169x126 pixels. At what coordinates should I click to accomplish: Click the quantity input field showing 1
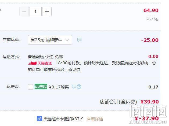tap(35, 12)
